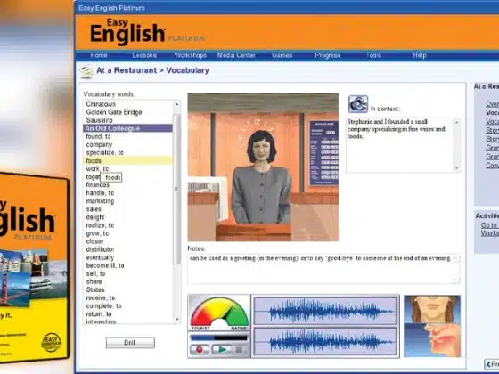Click the Go to Workshop activities link

click(490, 229)
